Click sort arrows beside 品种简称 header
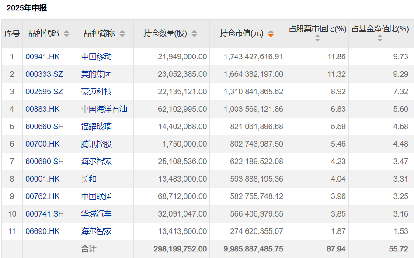Screen dimensions: 414x258 click(122, 34)
